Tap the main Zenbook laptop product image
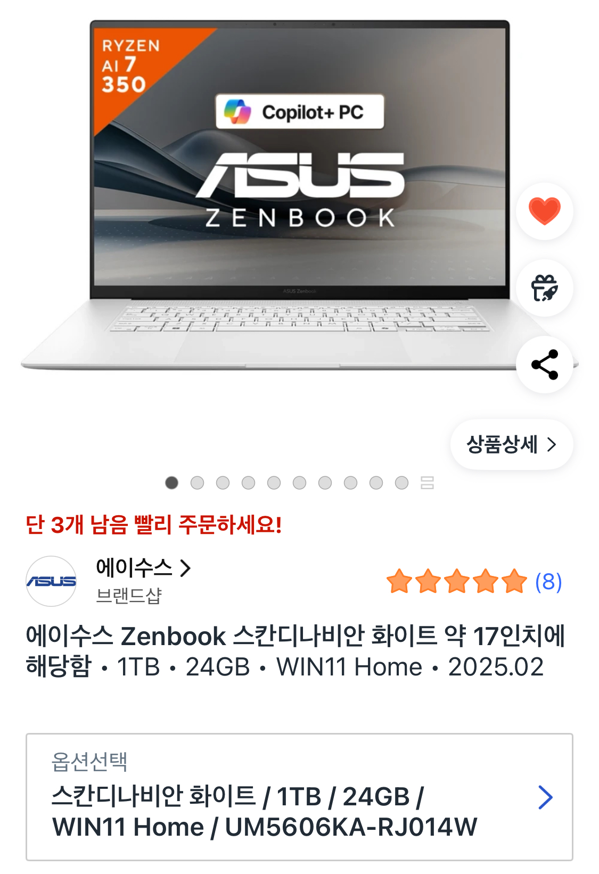 point(299,195)
